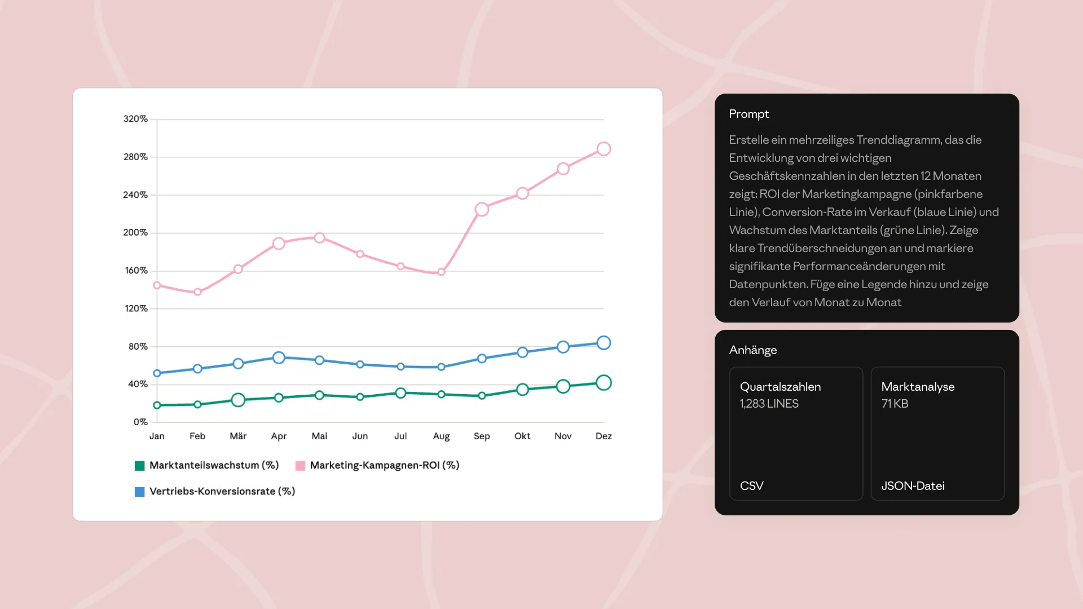Screen dimensions: 1083x609
Task: Click the blue conversion data point for Apr
Action: [279, 358]
